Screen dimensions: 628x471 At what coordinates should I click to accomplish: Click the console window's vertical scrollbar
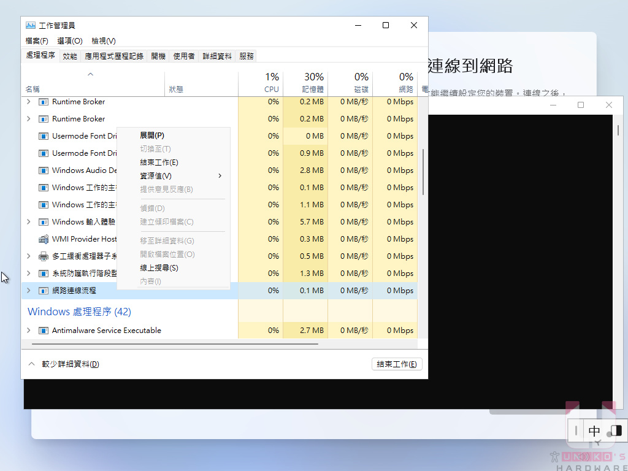point(618,130)
